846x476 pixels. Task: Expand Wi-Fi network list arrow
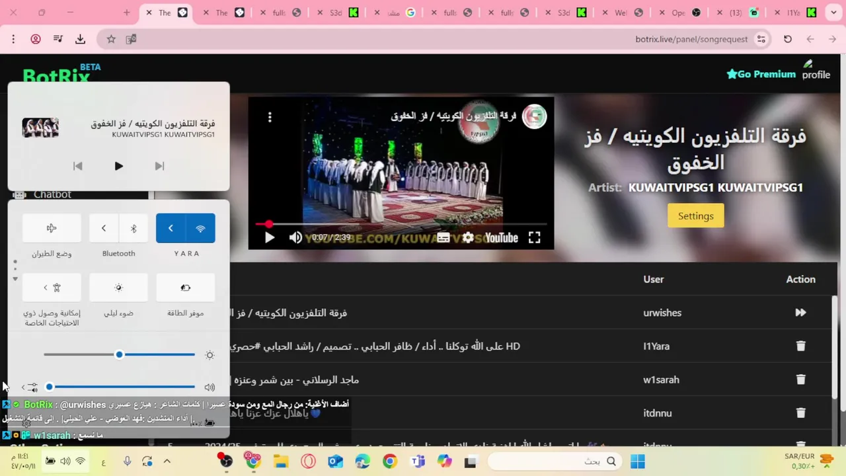coord(171,228)
